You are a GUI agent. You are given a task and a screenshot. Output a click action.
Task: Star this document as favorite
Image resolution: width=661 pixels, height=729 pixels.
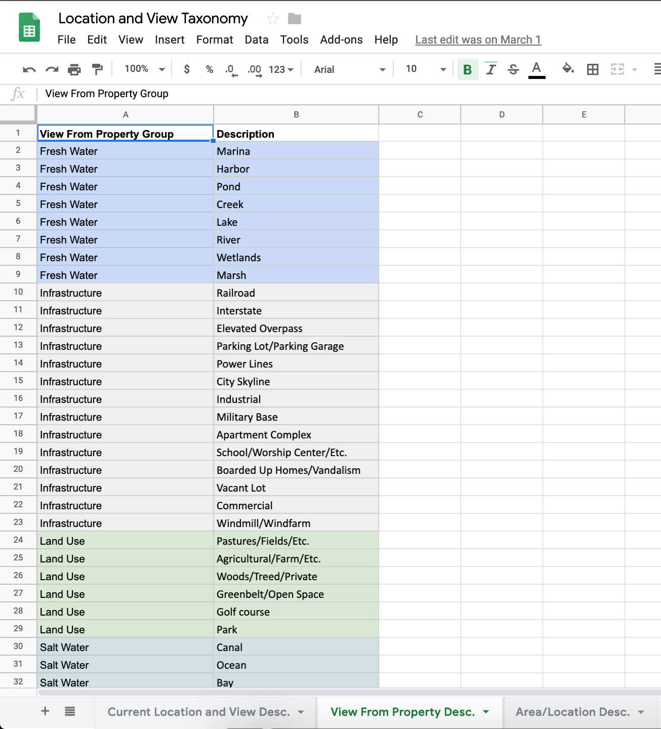[x=273, y=19]
